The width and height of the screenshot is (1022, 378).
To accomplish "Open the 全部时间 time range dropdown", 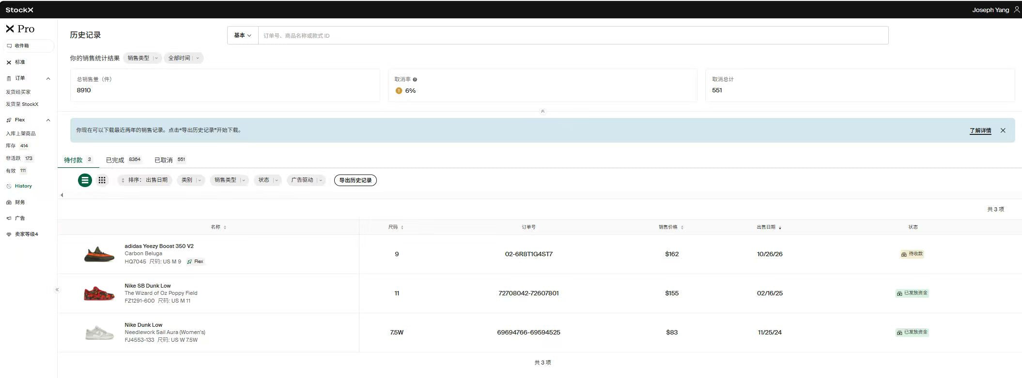I will 184,58.
